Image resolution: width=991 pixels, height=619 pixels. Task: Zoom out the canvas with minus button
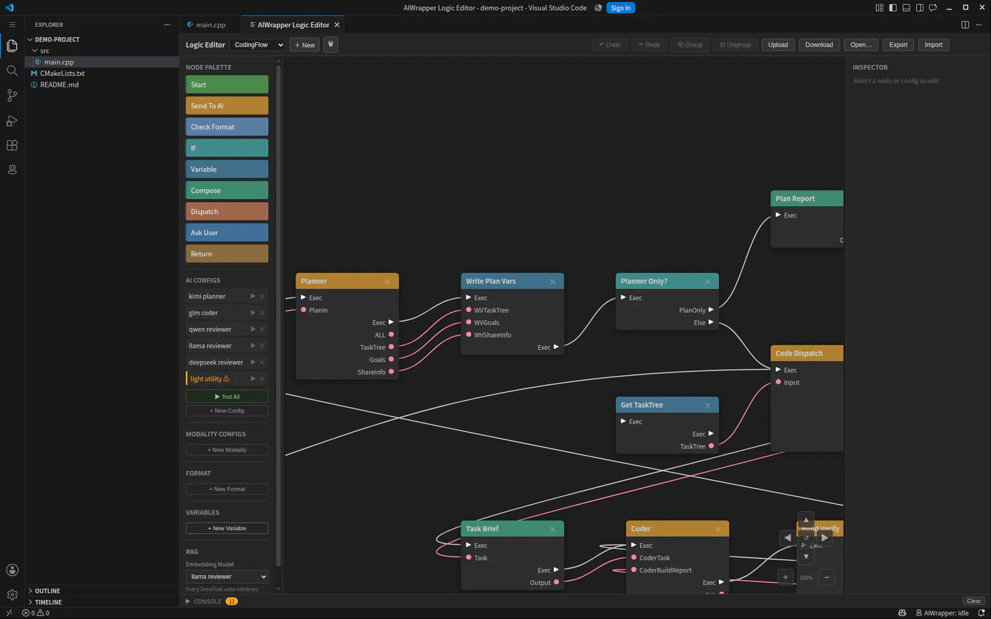coord(827,578)
